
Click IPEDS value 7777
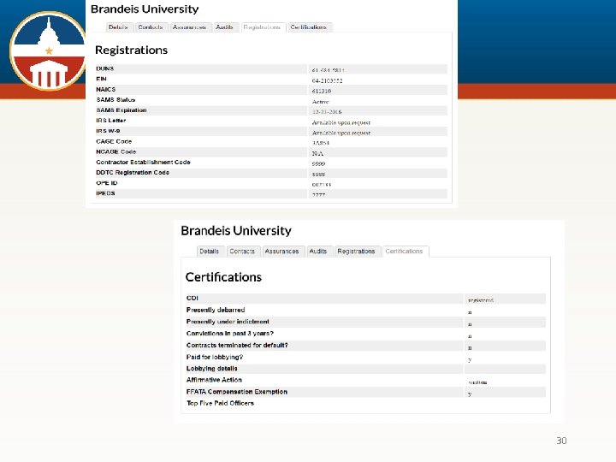tap(318, 195)
